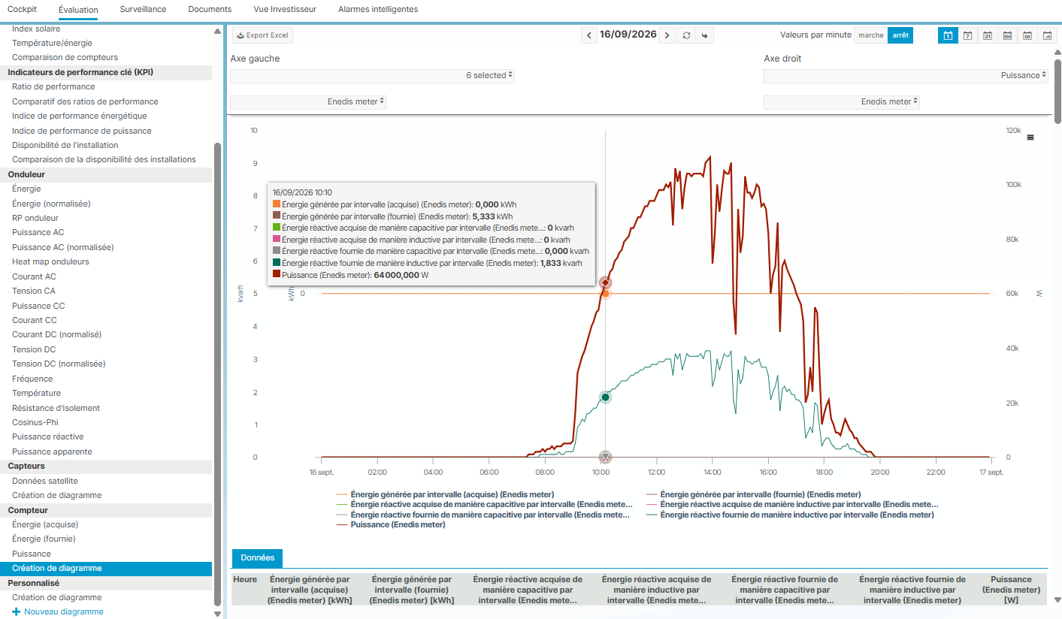1062x619 pixels.
Task: Click the curved arrow icon next to refresh
Action: coord(704,35)
